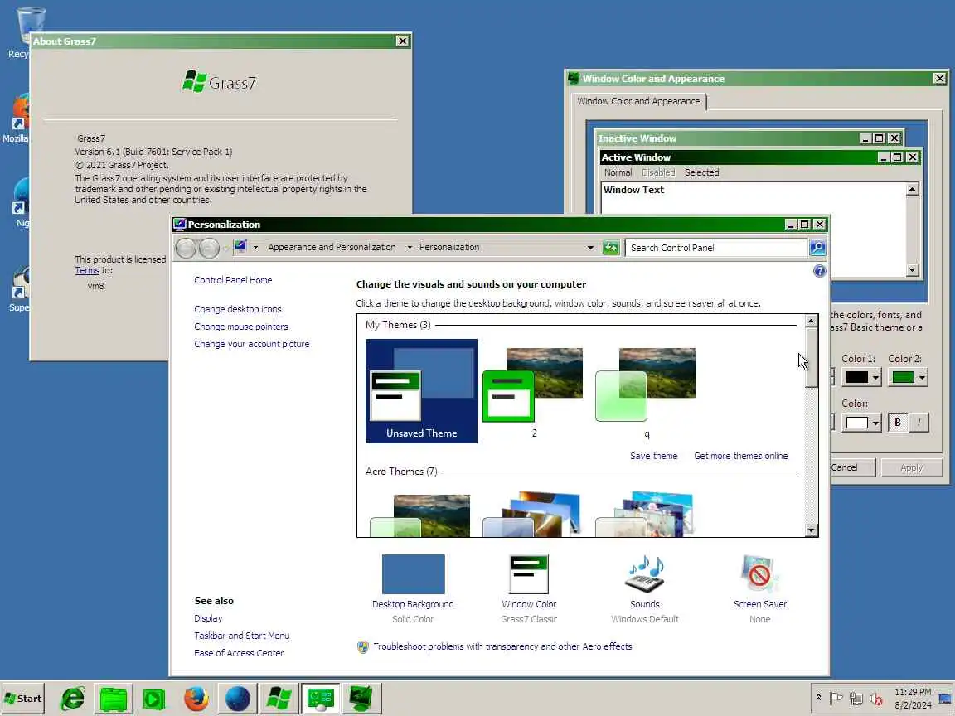Click Selected menu in Active Window preview
The width and height of the screenshot is (955, 716).
701,172
